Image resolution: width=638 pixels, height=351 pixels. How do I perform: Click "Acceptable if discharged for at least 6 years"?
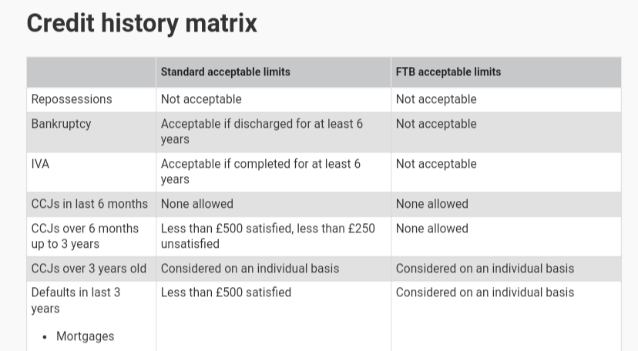point(261,132)
